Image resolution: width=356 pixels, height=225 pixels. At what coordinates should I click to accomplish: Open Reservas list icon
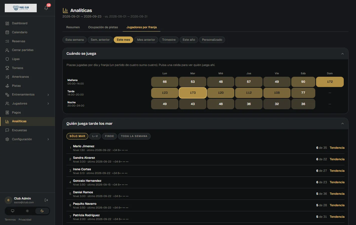coord(7,41)
